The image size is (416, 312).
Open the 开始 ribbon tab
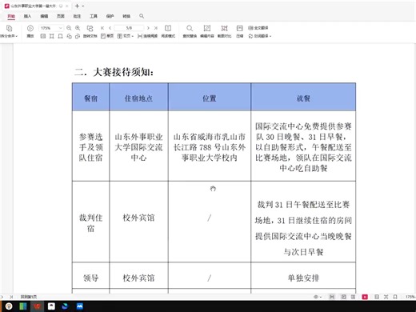(11, 16)
